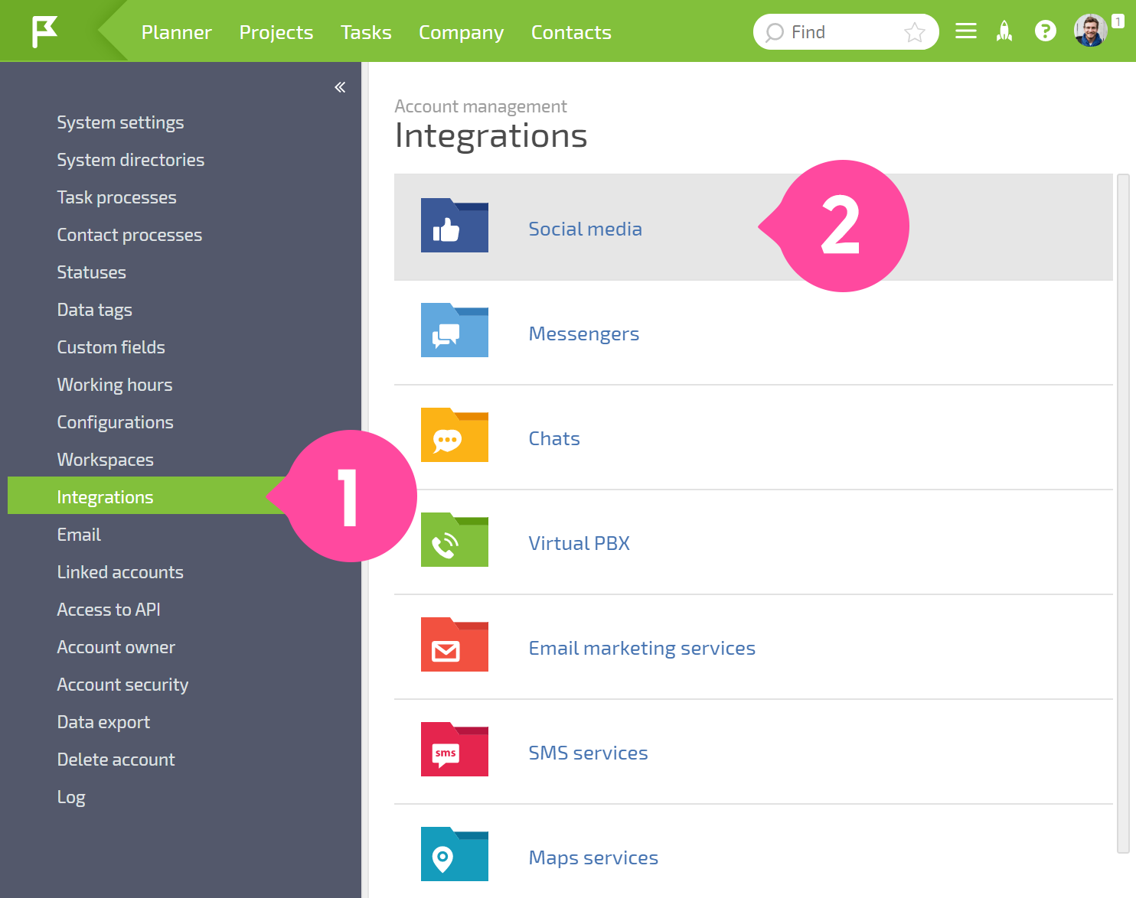The width and height of the screenshot is (1136, 898).
Task: Open the hamburger menu icon
Action: click(x=966, y=31)
